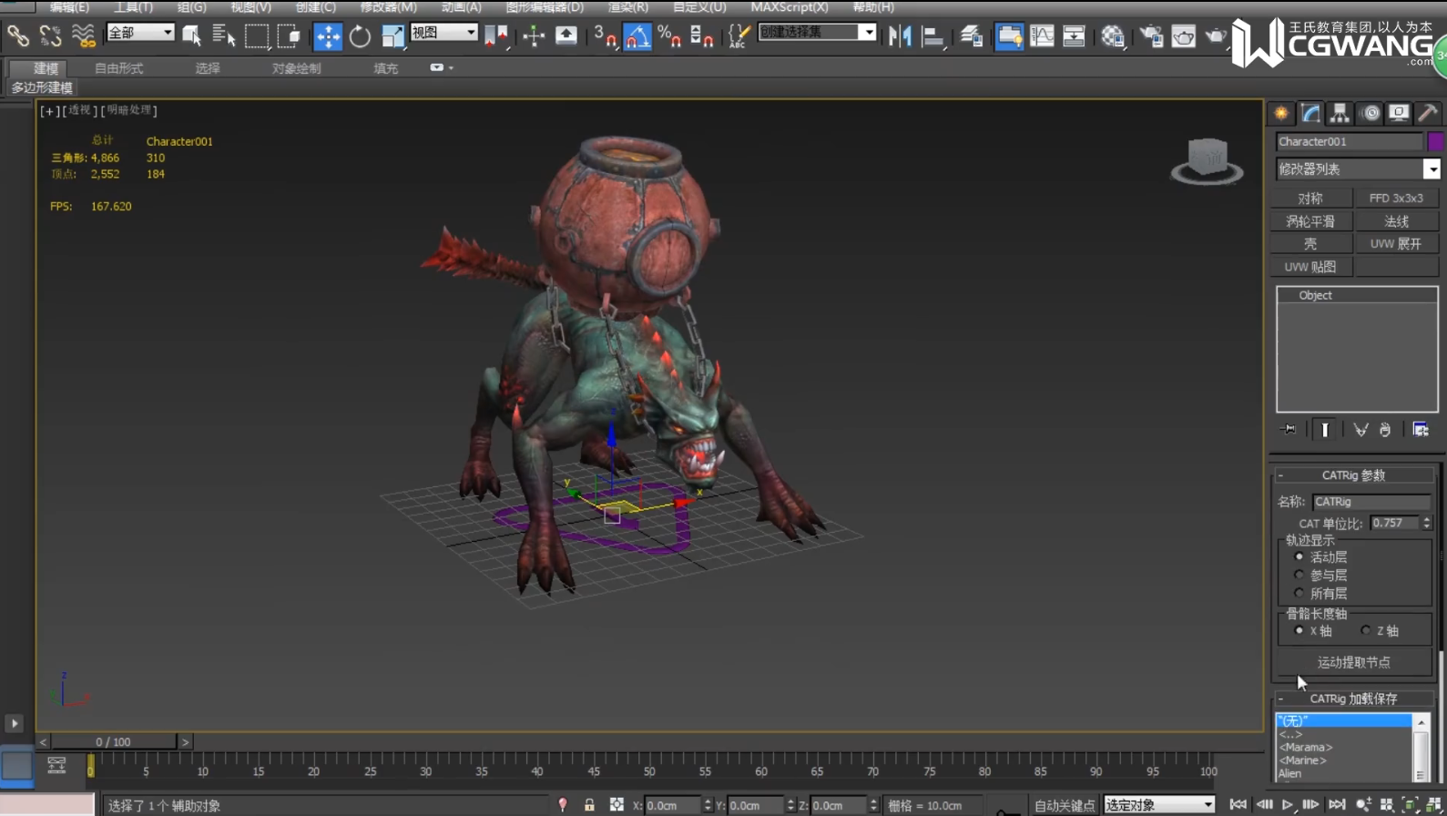Click the Edit Named Selection Sets icon
The image size is (1447, 816).
[x=739, y=36]
